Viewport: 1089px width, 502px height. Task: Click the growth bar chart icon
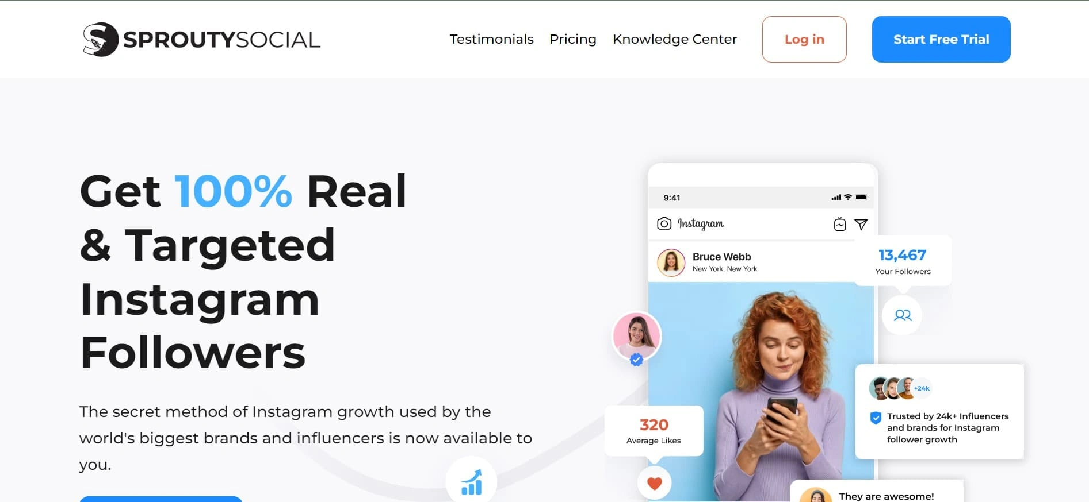(471, 481)
